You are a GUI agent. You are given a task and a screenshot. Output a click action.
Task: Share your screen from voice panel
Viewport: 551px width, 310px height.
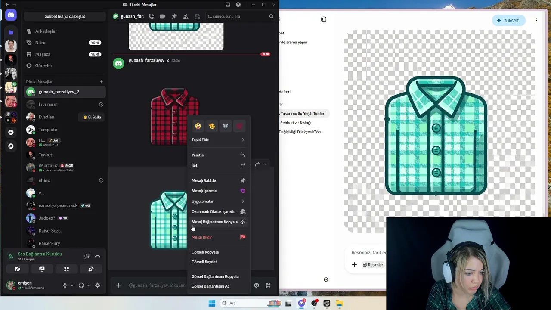pos(42,269)
